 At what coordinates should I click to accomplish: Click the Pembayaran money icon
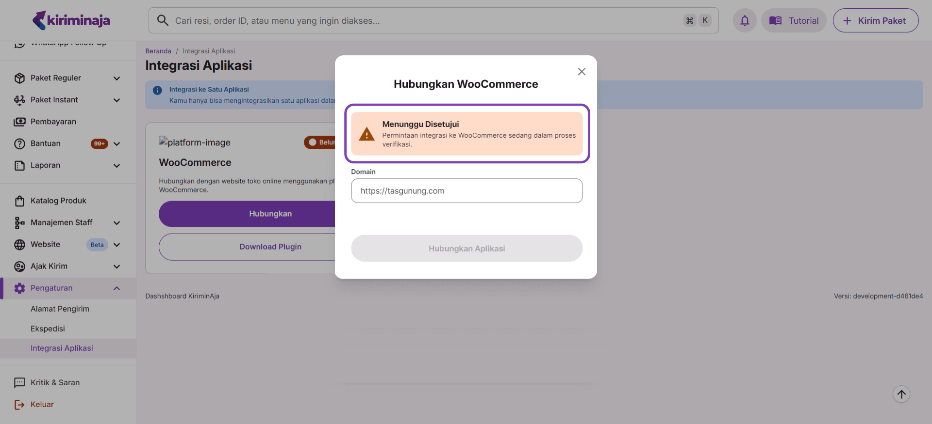[x=19, y=122]
